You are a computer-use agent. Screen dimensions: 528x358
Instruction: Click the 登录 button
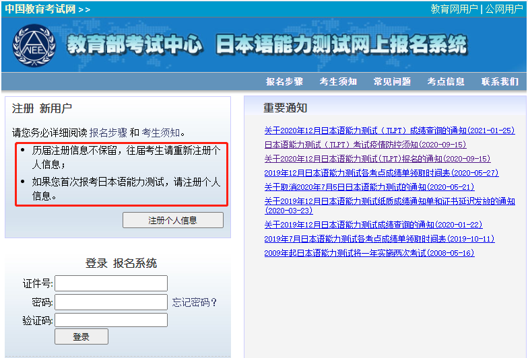81,336
